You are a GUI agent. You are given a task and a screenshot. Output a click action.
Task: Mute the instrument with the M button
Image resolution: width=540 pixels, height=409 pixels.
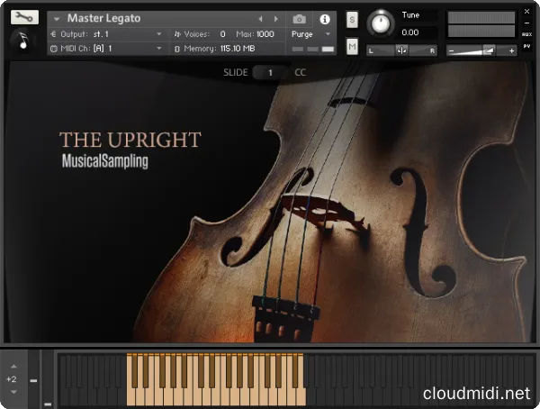[x=352, y=46]
